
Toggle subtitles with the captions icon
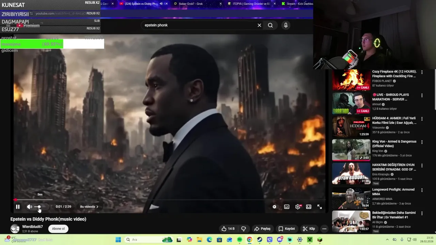pyautogui.click(x=287, y=207)
